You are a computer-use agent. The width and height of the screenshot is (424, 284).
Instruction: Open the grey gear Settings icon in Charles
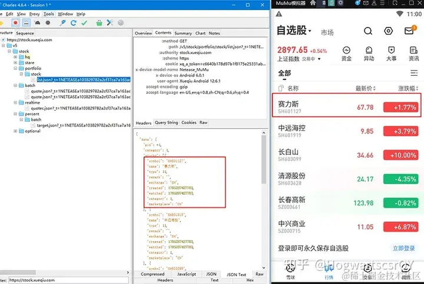tap(121, 23)
